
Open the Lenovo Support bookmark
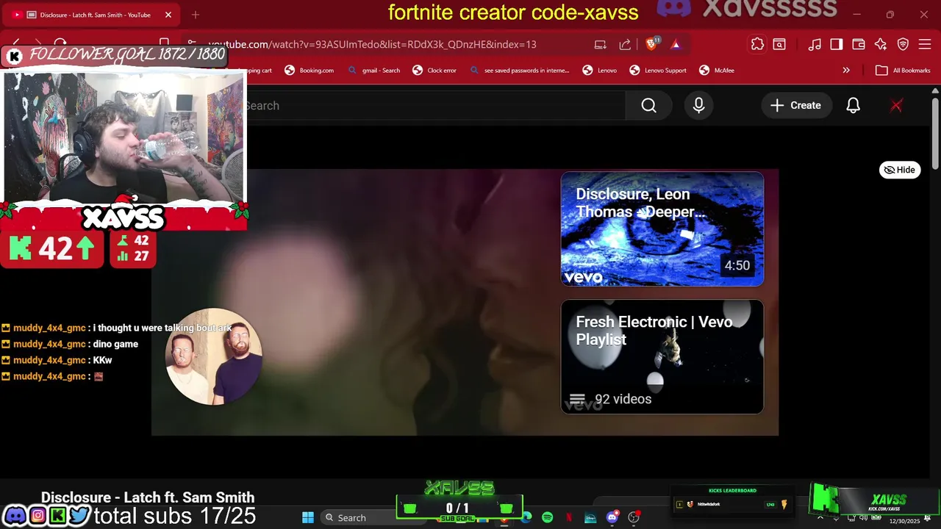coord(658,71)
